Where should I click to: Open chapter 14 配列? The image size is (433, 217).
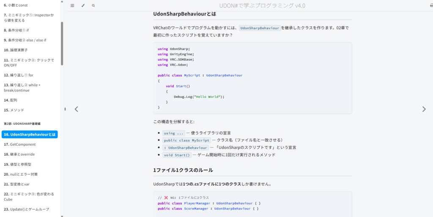point(11,100)
